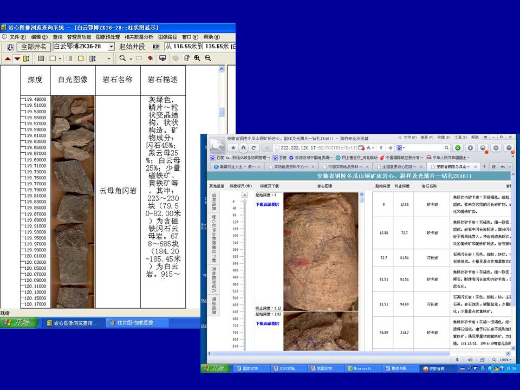The image size is (520, 390).
Task: Click the mute speaker icon in browser status bar
Action: point(470,360)
